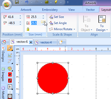Switch to the Artwork ribbon tab

pyautogui.click(x=26, y=10)
